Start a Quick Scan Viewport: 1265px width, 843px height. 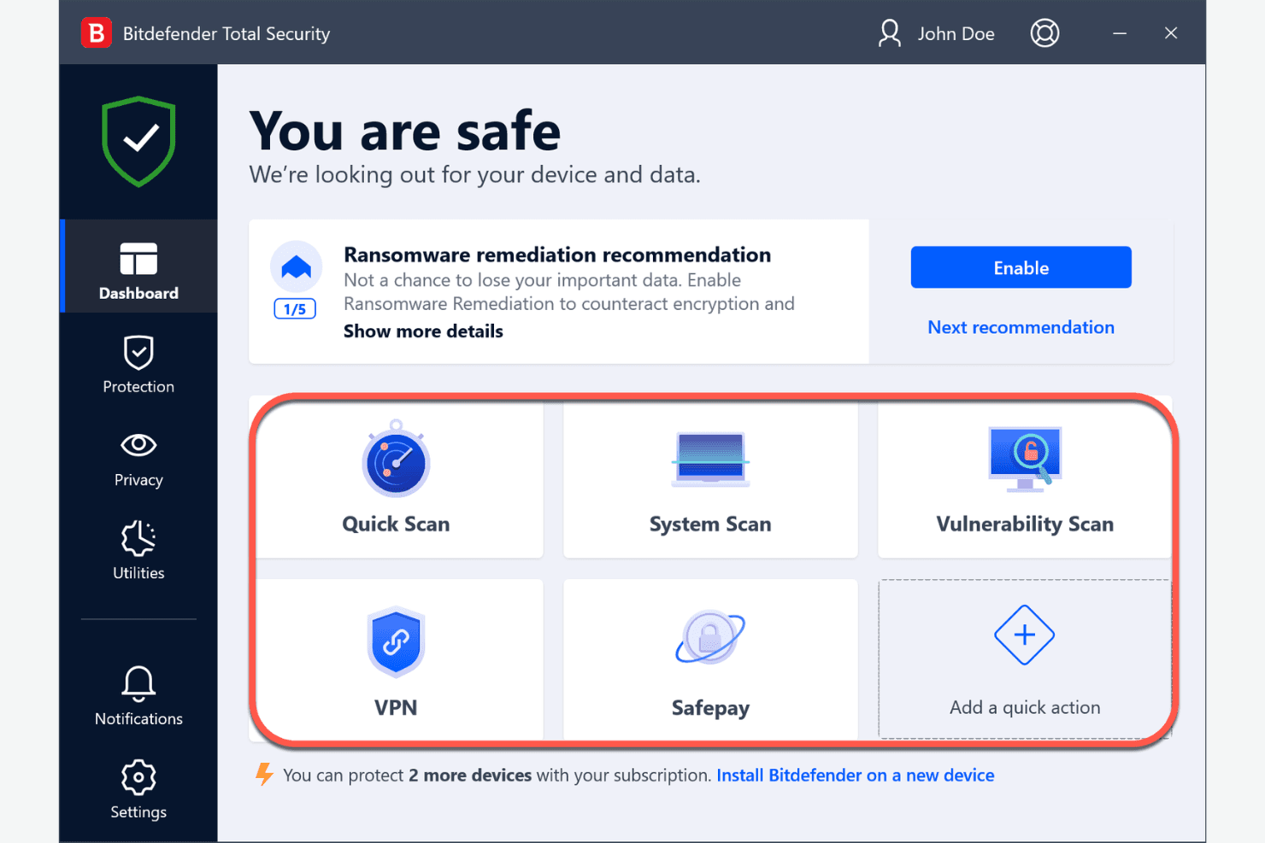(397, 478)
